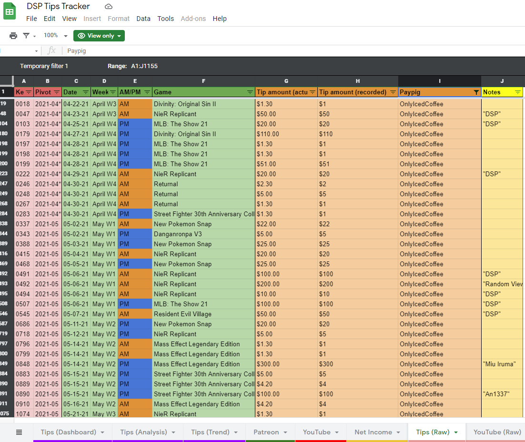Open Tips (Trend) tab menu arrow
The width and height of the screenshot is (525, 442).
(x=236, y=432)
